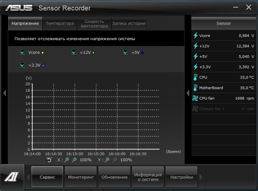This screenshot has width=258, height=191.
Task: Click the Обновление button
Action: (x=114, y=177)
